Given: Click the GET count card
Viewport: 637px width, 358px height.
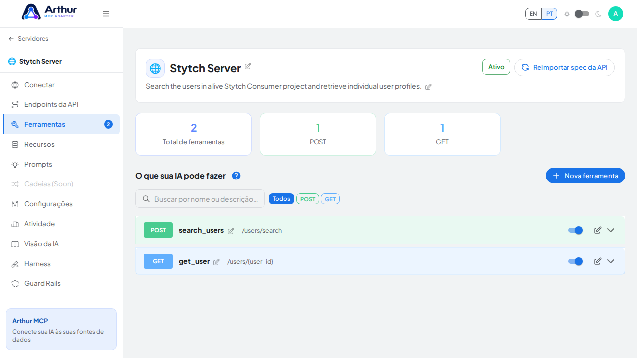Looking at the screenshot, I should pyautogui.click(x=442, y=134).
